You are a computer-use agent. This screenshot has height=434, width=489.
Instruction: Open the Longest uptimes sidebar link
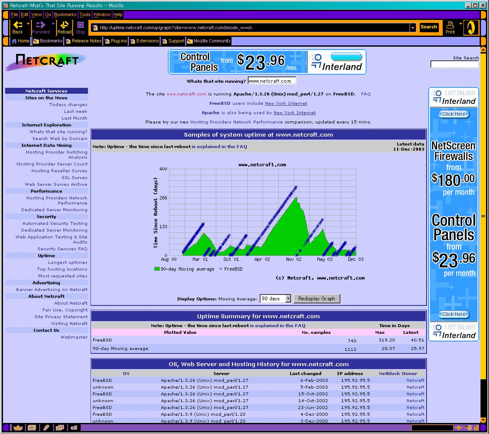pos(68,263)
